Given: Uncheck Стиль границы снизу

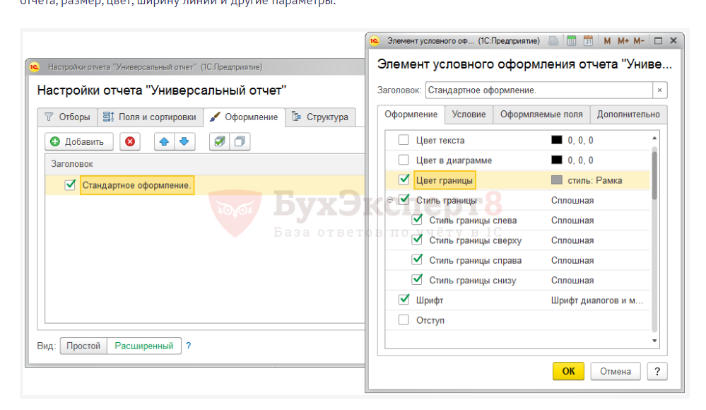Looking at the screenshot, I should click(417, 279).
